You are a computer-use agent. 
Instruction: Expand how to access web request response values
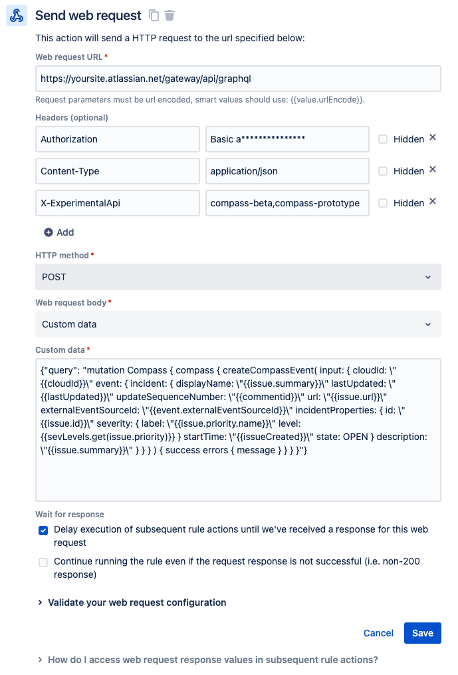209,659
